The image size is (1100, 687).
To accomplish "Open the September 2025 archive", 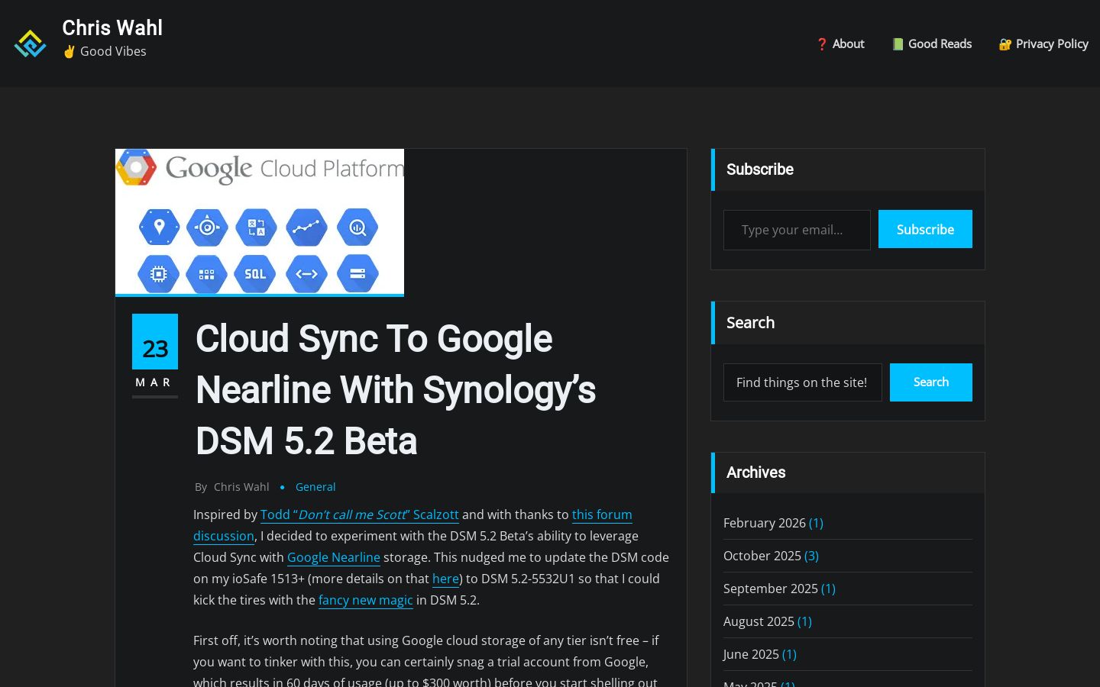I will click(x=771, y=589).
